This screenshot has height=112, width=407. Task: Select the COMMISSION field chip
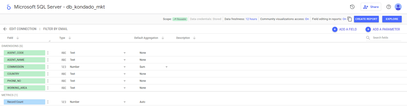click(x=24, y=67)
